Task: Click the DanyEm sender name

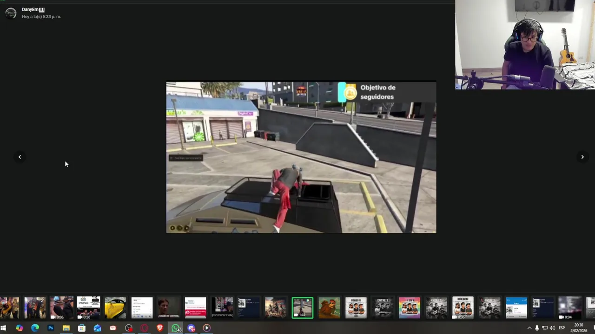Action: pos(33,10)
